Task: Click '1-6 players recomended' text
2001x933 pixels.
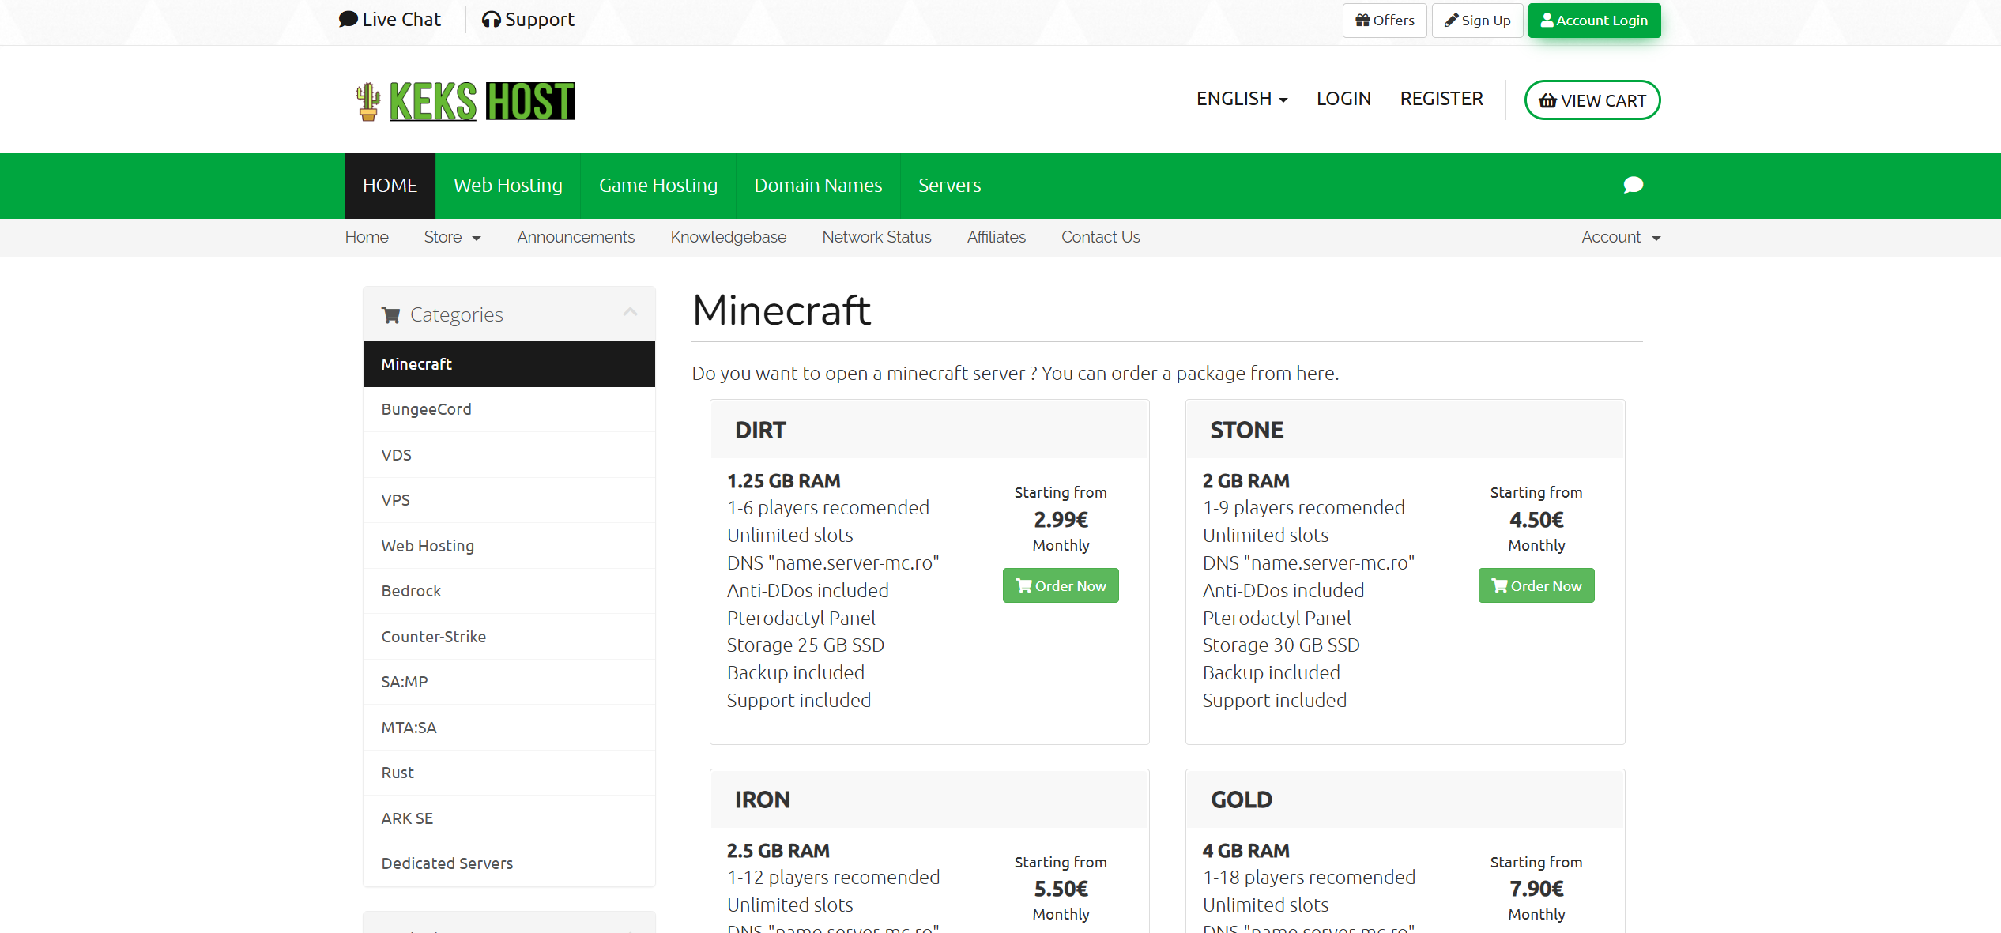Action: 828,507
